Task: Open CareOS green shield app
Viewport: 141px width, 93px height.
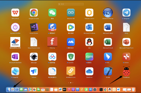Action: click(x=71, y=57)
